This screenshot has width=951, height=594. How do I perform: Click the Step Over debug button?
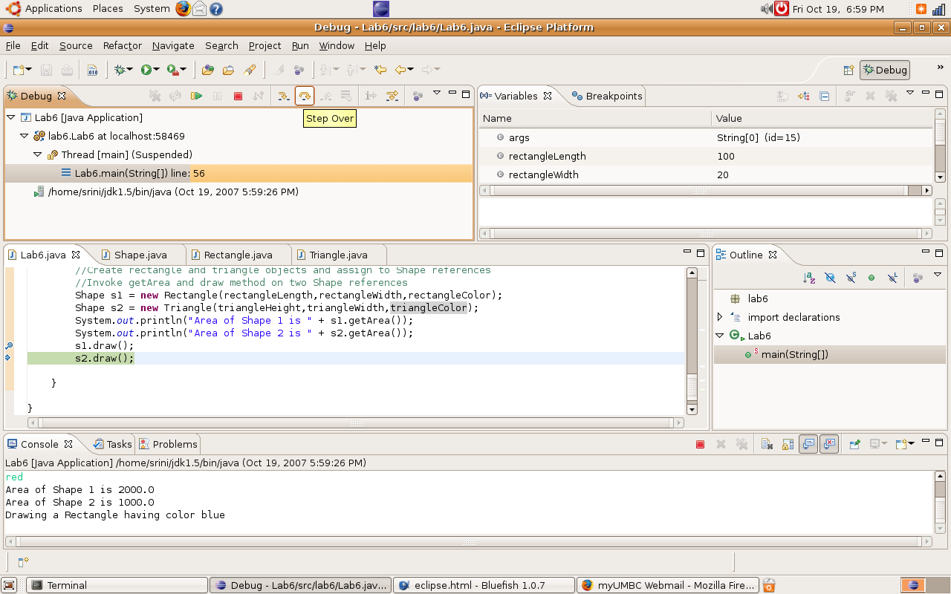tap(305, 96)
